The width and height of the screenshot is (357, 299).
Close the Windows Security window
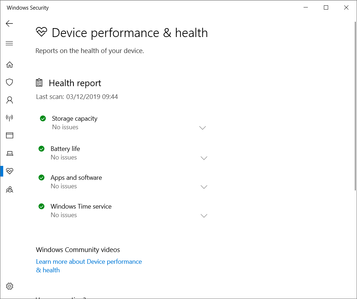(x=346, y=7)
